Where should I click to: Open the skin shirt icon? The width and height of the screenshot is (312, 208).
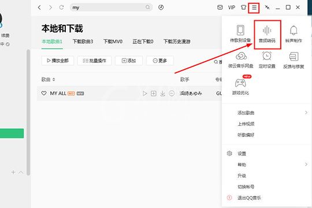click(243, 8)
